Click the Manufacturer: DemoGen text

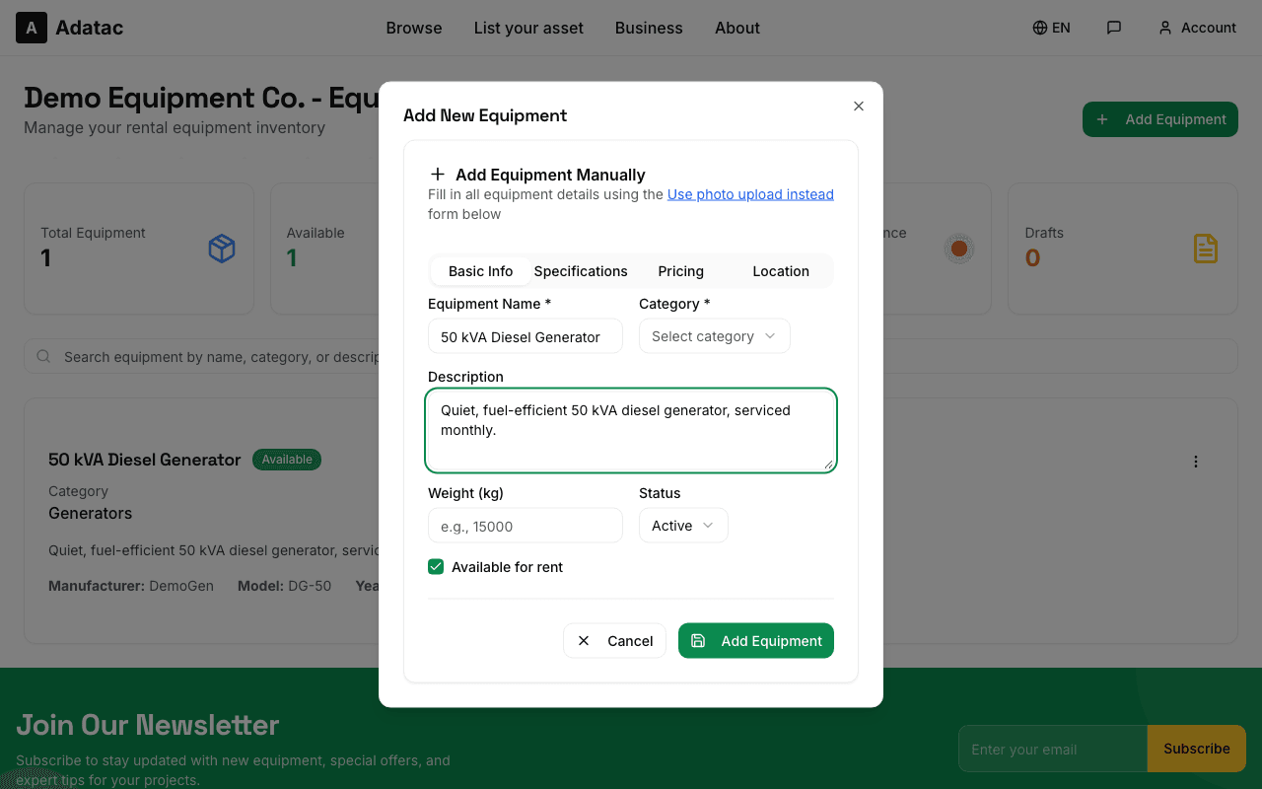click(131, 586)
